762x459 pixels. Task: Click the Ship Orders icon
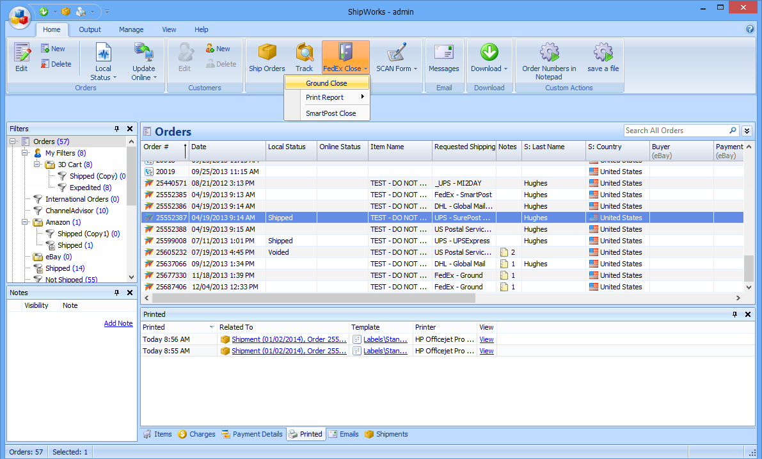[267, 52]
